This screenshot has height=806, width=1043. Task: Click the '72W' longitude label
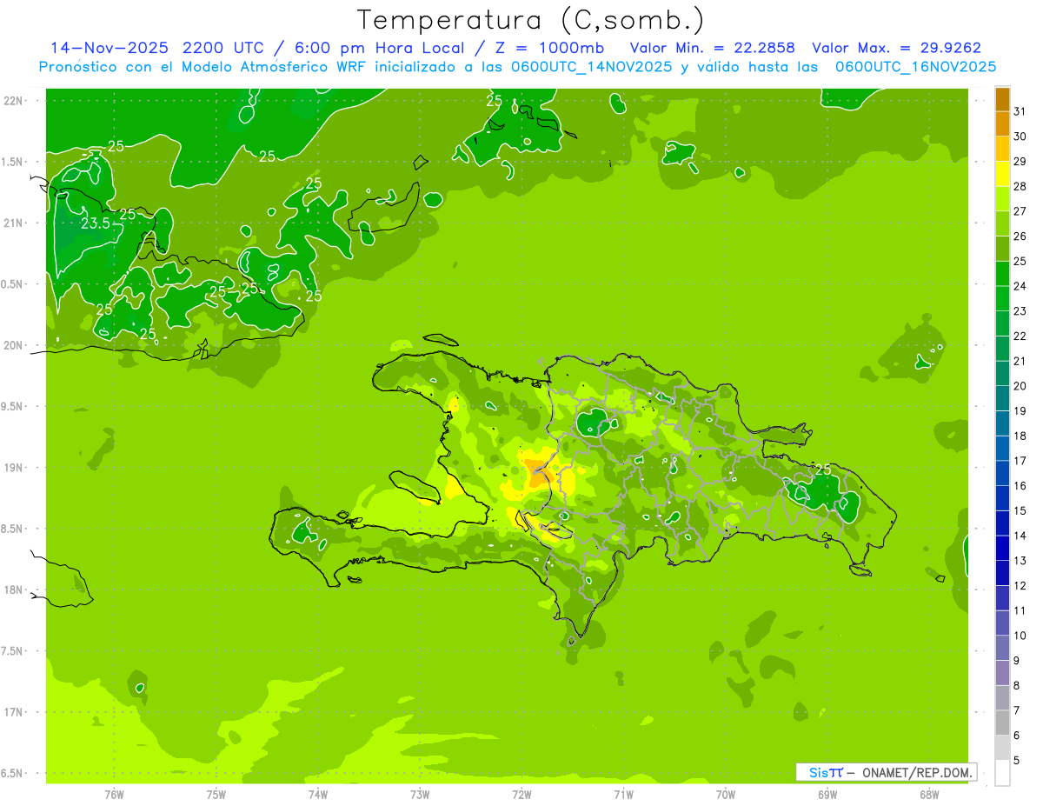click(x=521, y=795)
